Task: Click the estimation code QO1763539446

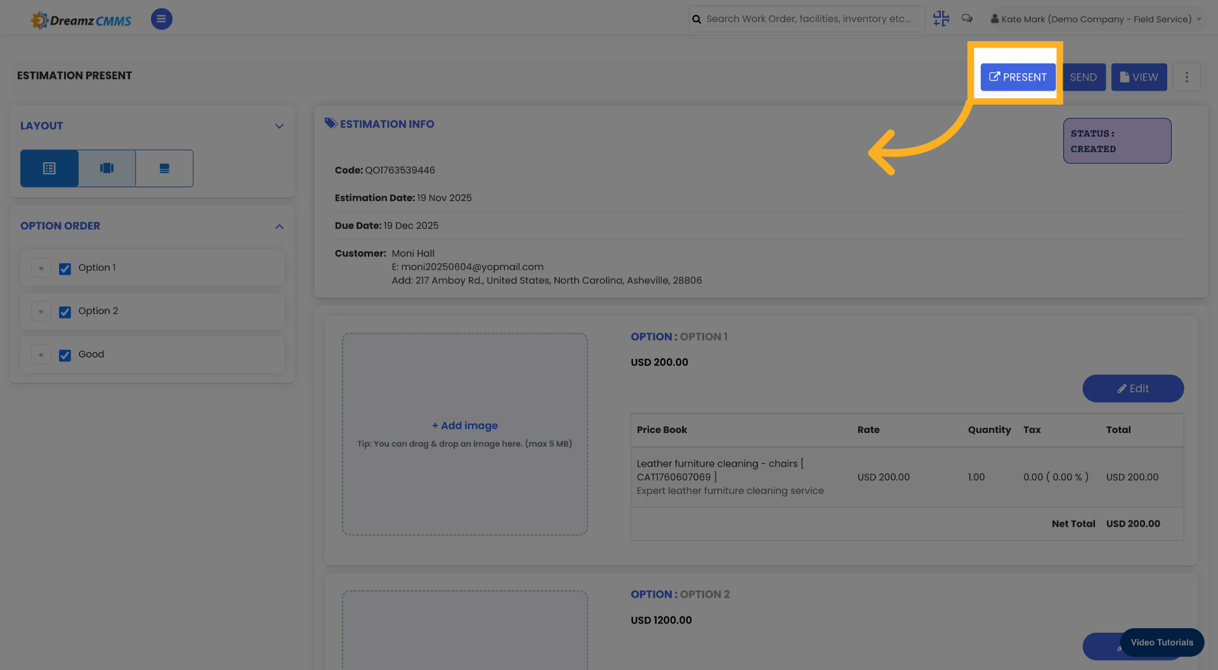Action: click(400, 170)
